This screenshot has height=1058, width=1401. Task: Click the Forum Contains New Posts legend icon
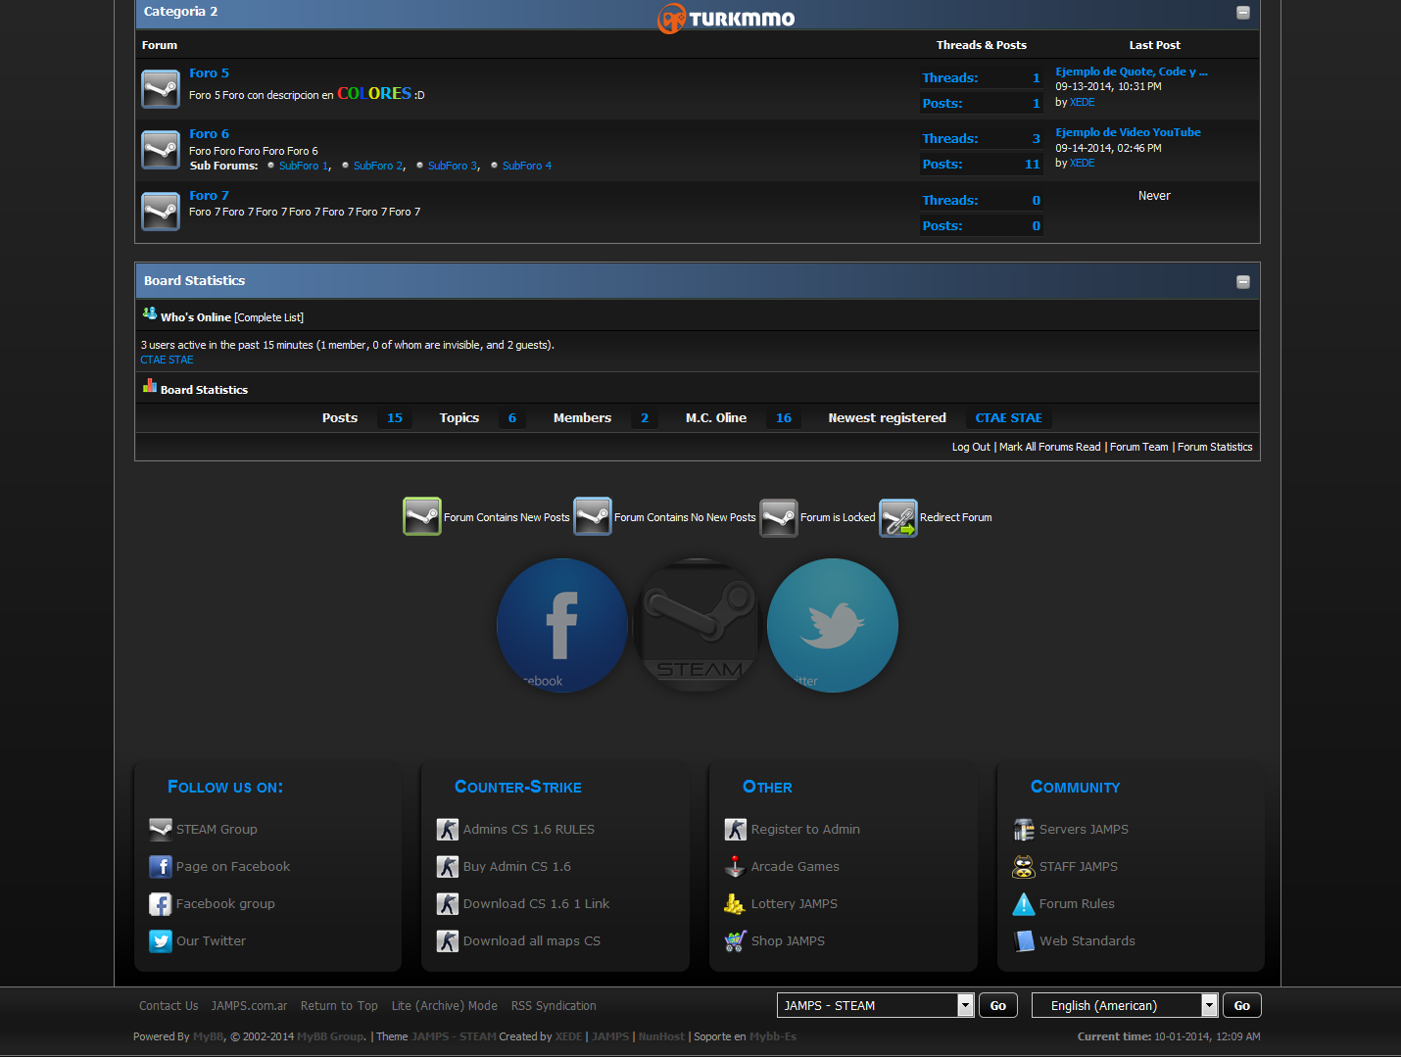click(x=422, y=516)
